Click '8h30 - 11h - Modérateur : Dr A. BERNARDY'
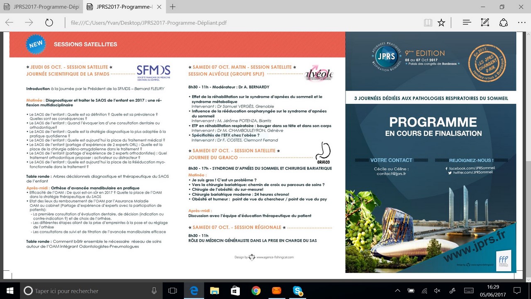Screen dimensions: 531x299 (229, 87)
